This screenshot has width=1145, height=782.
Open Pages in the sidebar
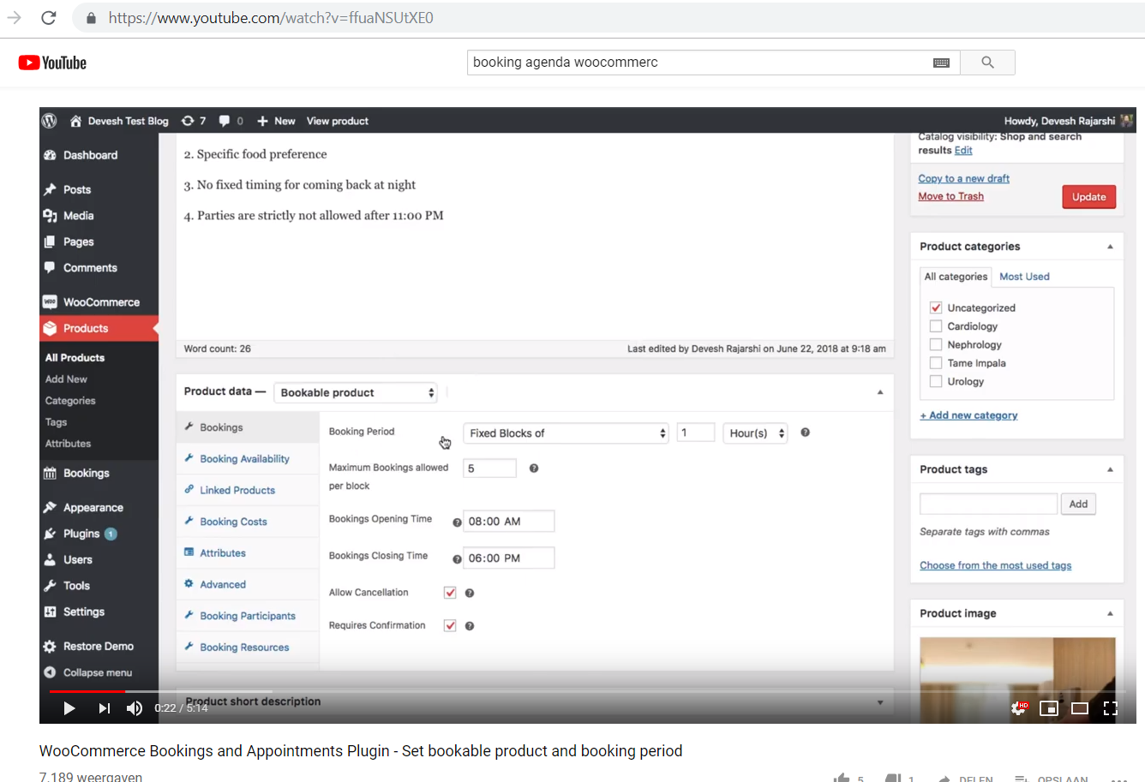[x=78, y=242]
